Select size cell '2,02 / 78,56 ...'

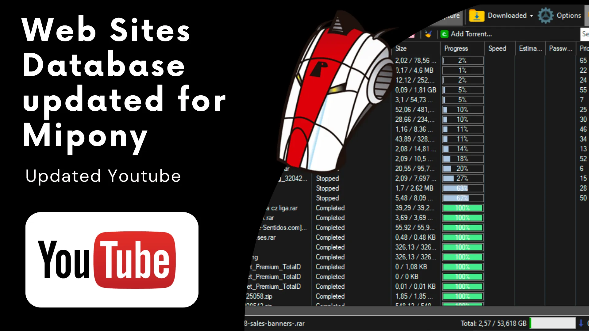click(415, 61)
